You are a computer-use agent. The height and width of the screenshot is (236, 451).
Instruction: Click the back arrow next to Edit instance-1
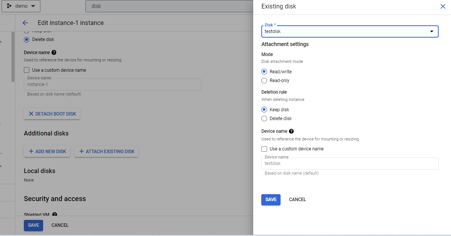(25, 23)
